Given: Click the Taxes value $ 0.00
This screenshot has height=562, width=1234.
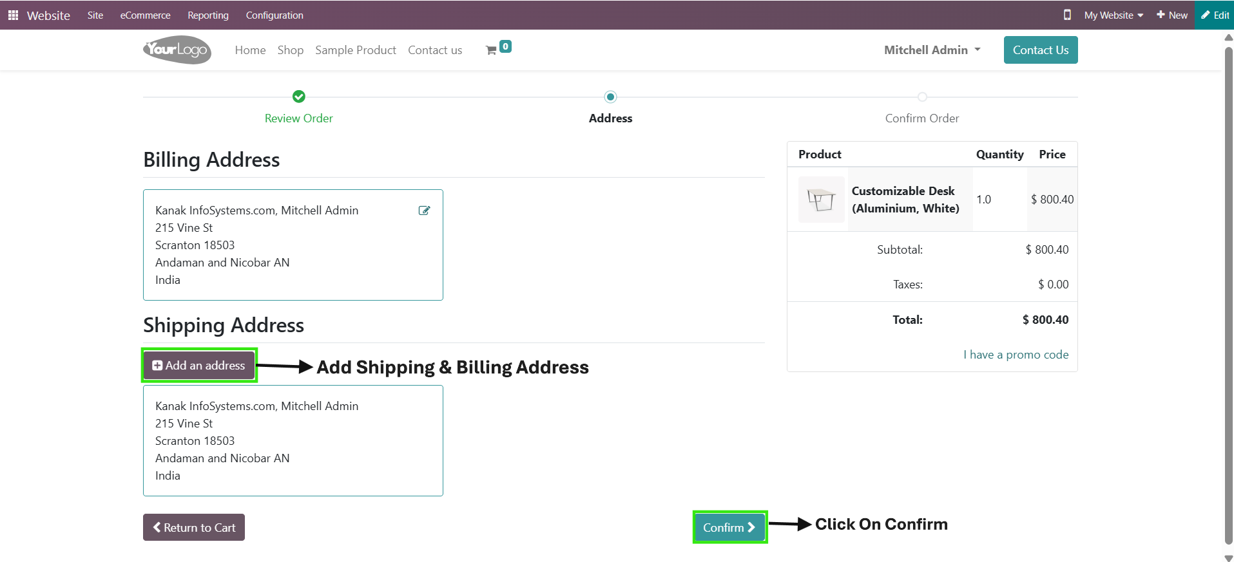Looking at the screenshot, I should 1053,285.
